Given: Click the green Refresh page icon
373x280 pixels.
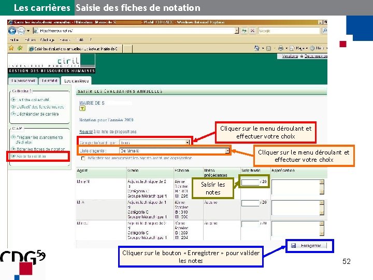Looking at the screenshot, I should pyautogui.click(x=245, y=31).
